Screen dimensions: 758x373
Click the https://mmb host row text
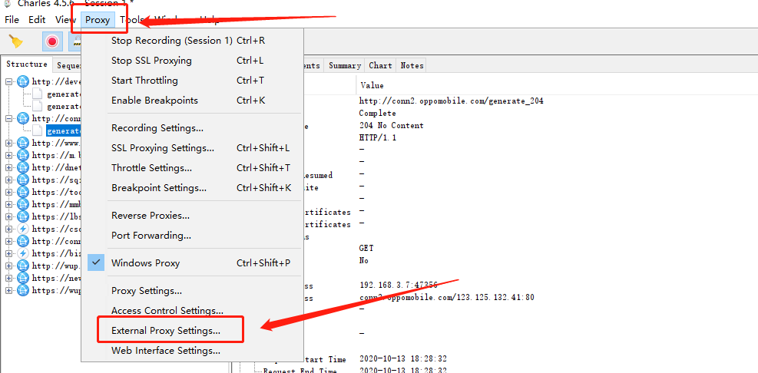56,204
